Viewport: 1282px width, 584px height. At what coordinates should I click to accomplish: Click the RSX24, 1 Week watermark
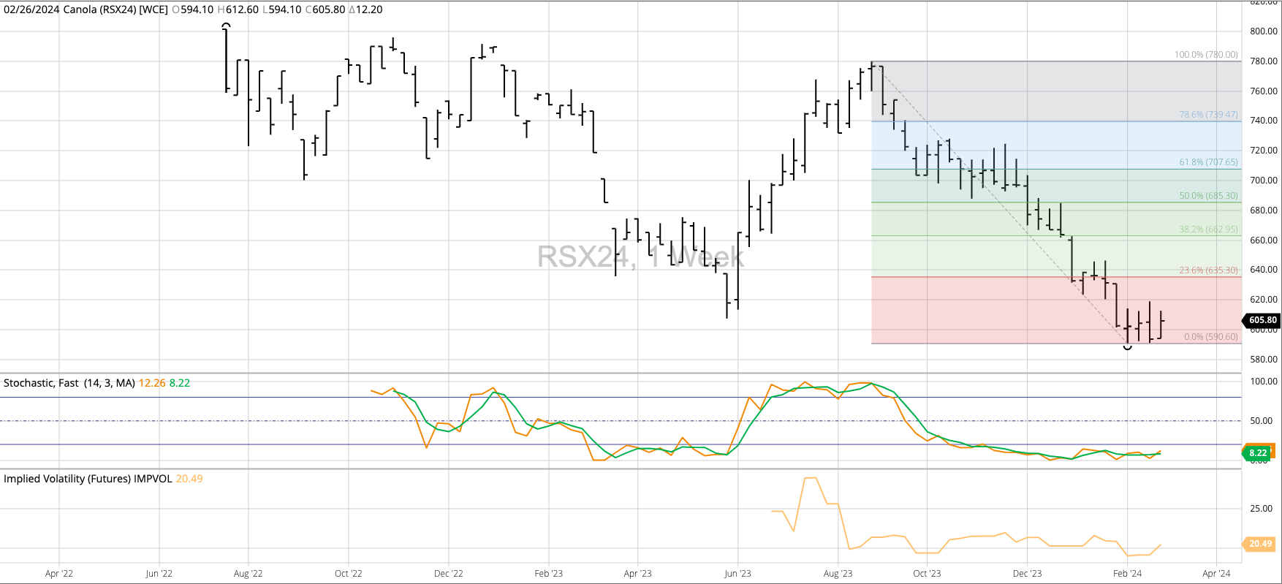point(640,257)
